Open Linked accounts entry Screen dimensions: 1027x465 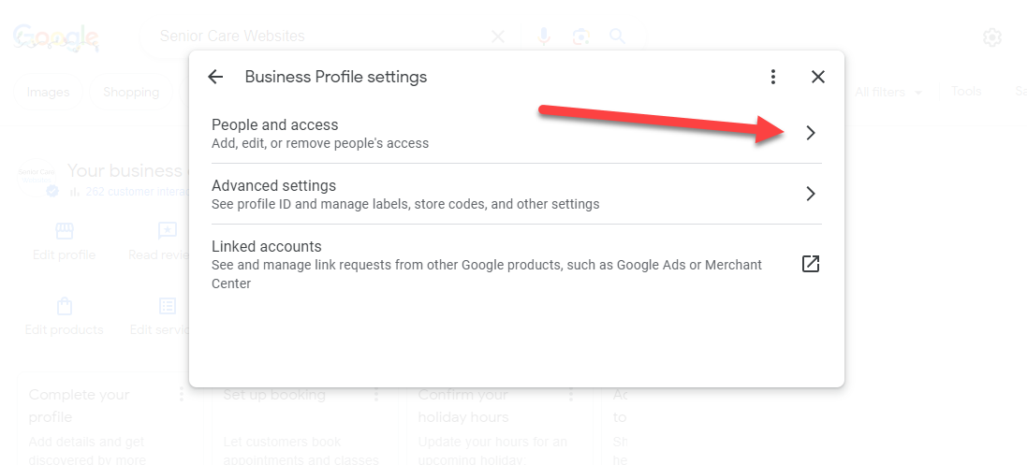pyautogui.click(x=516, y=265)
